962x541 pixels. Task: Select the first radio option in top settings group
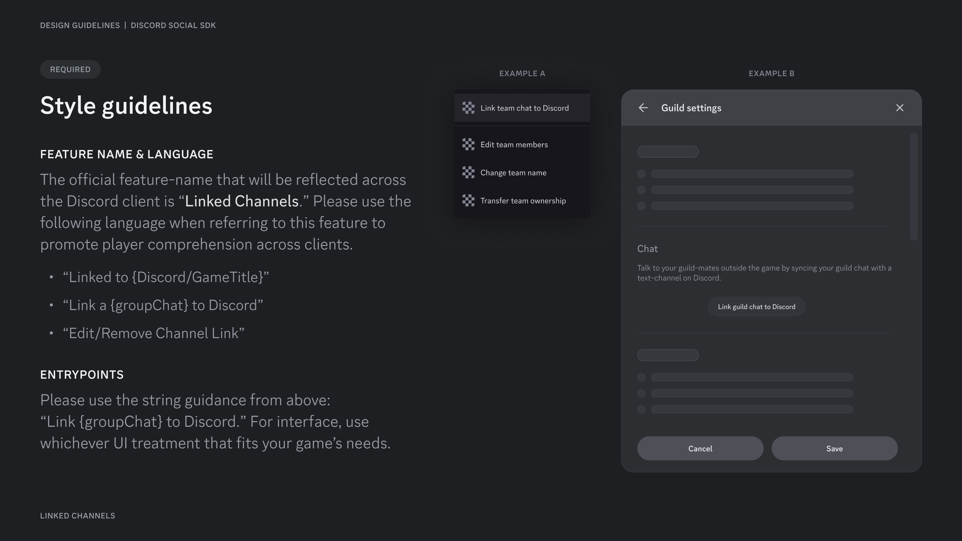click(x=642, y=174)
